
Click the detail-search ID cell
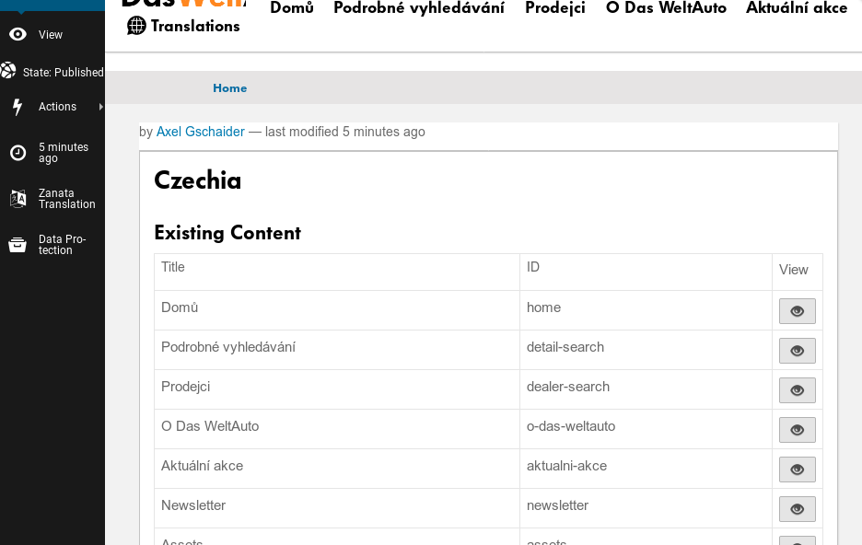click(x=646, y=350)
